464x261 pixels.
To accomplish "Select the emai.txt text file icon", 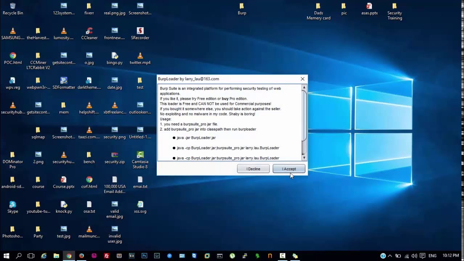I will [x=140, y=183].
